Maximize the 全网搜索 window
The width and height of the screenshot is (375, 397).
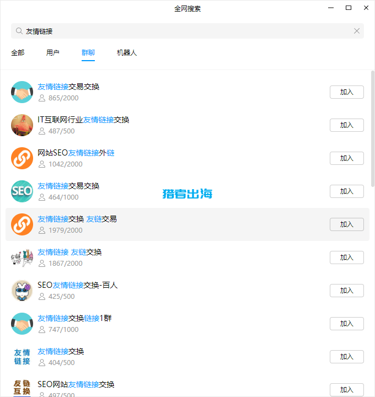click(349, 8)
